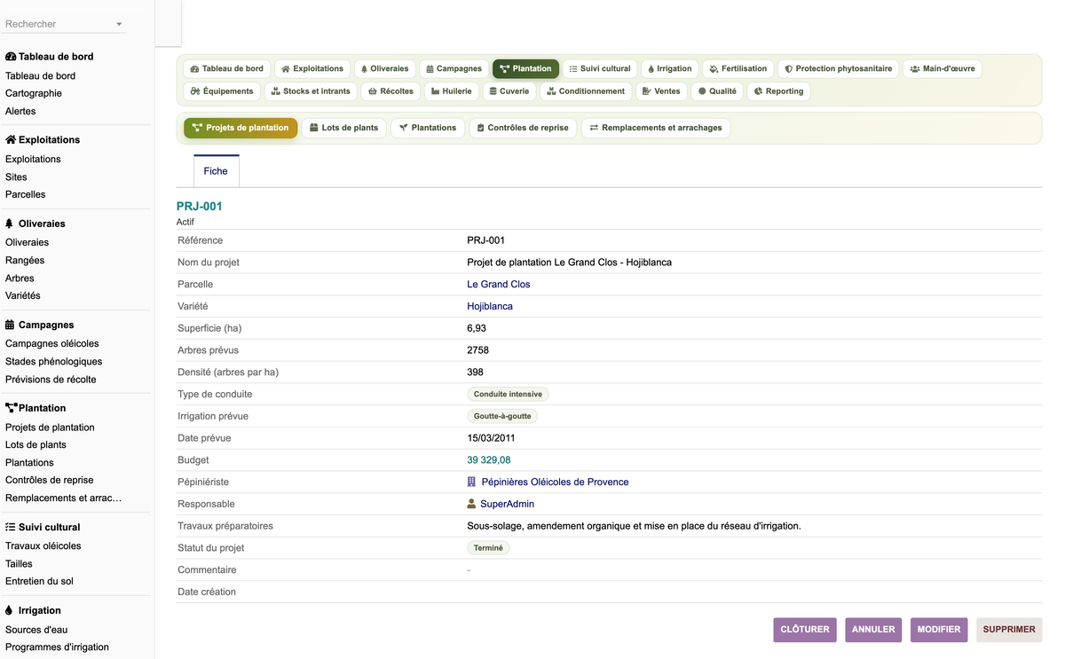Open Travaux oléicoles in the sidebar

pyautogui.click(x=43, y=545)
